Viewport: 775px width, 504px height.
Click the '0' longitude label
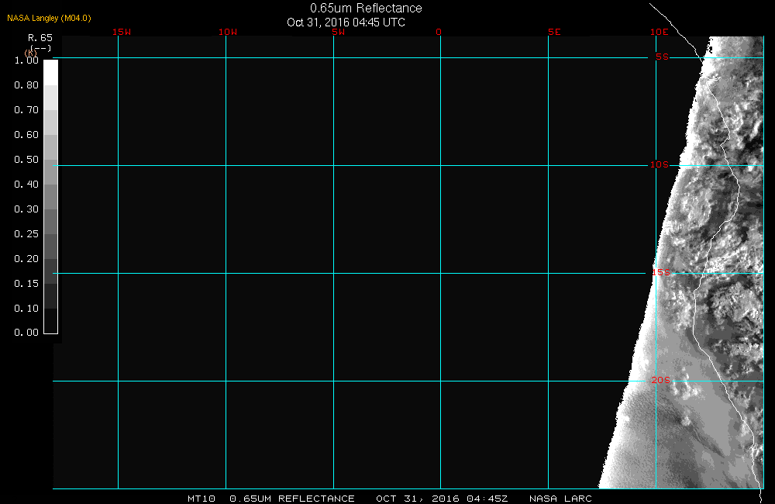pyautogui.click(x=439, y=32)
